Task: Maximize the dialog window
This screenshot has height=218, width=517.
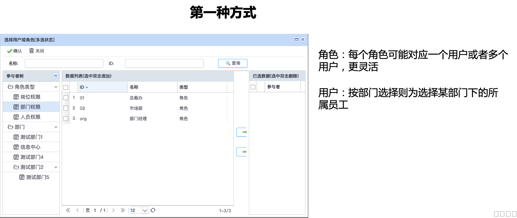Action: (x=297, y=40)
